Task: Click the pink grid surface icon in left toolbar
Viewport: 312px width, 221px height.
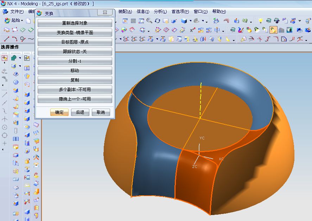Action: (x=36, y=125)
